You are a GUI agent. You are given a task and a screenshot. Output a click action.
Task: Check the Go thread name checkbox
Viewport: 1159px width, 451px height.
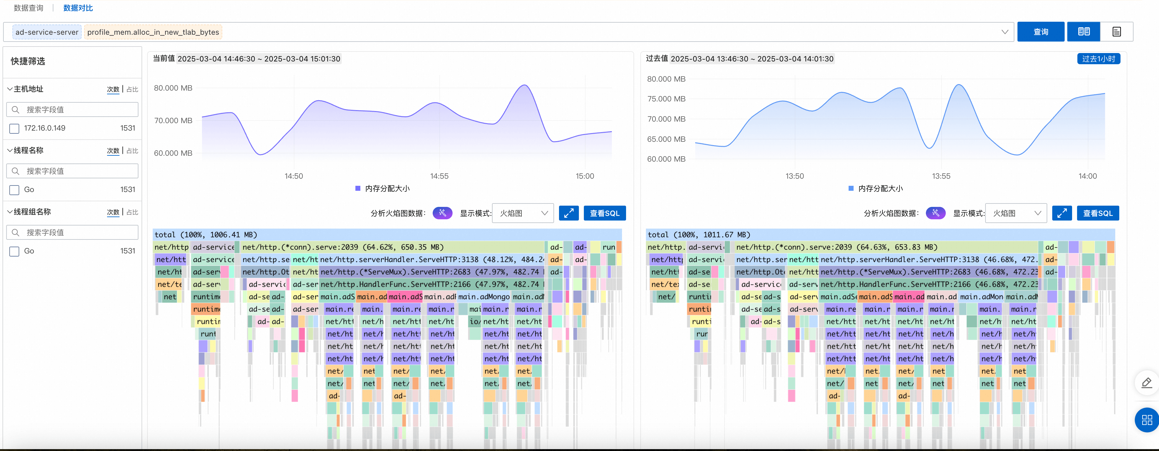click(x=14, y=190)
